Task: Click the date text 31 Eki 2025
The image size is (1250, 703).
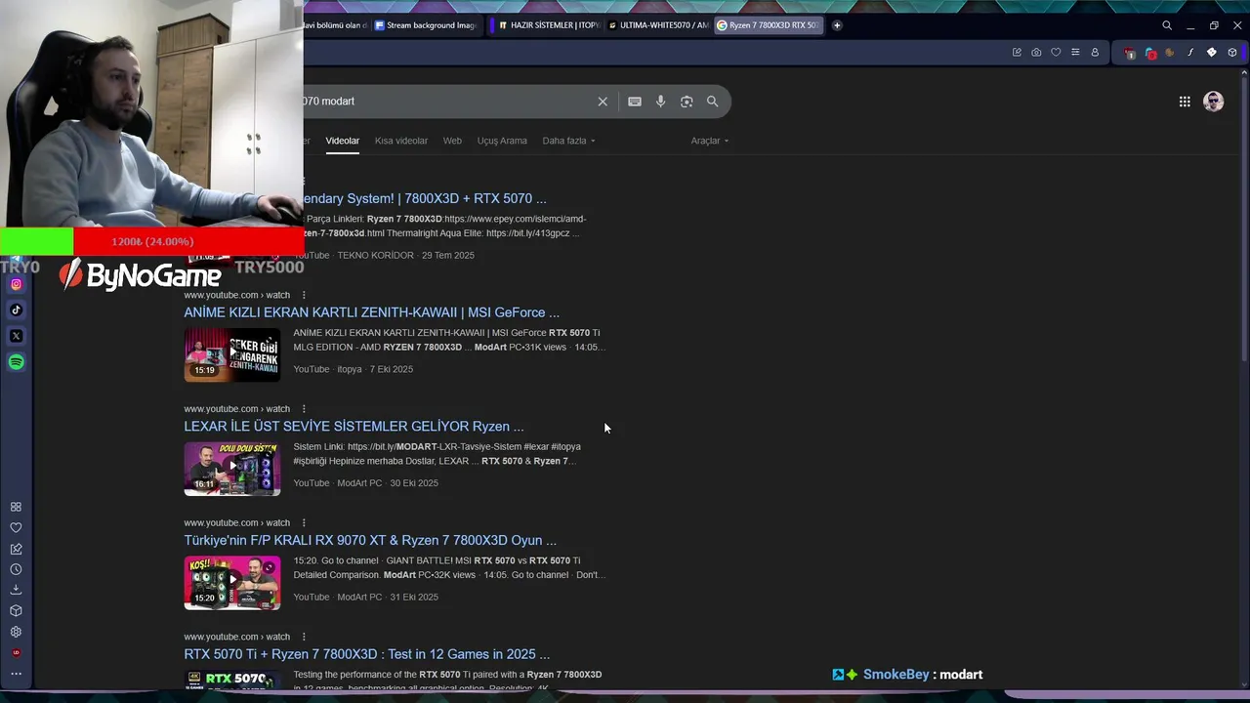Action: 414,598
